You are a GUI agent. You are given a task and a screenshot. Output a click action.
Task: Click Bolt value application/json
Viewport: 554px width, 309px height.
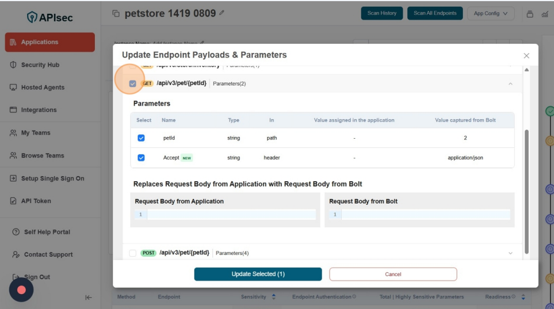click(465, 158)
